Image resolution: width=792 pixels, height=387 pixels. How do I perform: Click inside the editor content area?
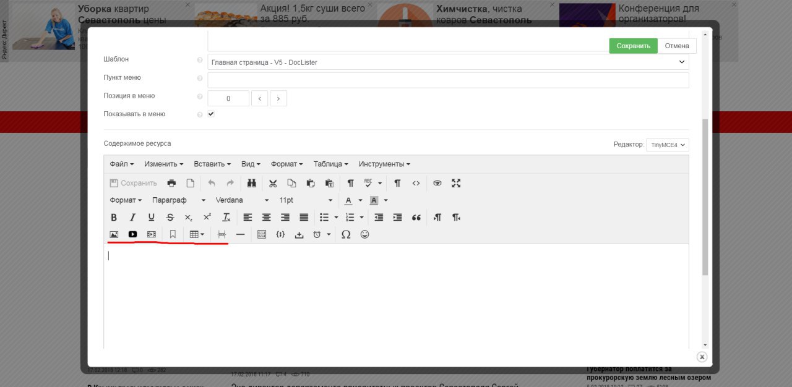(x=396, y=296)
